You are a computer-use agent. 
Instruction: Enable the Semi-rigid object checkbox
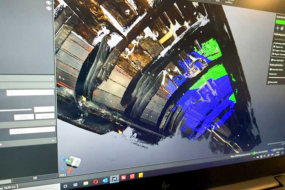point(272,60)
